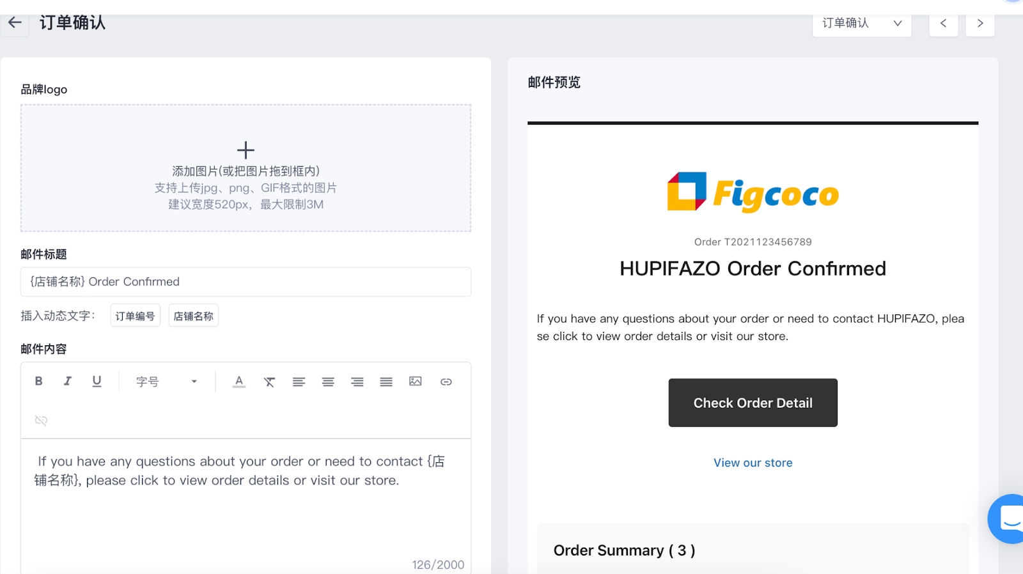The image size is (1023, 574).
Task: Toggle underline text formatting
Action: (97, 382)
